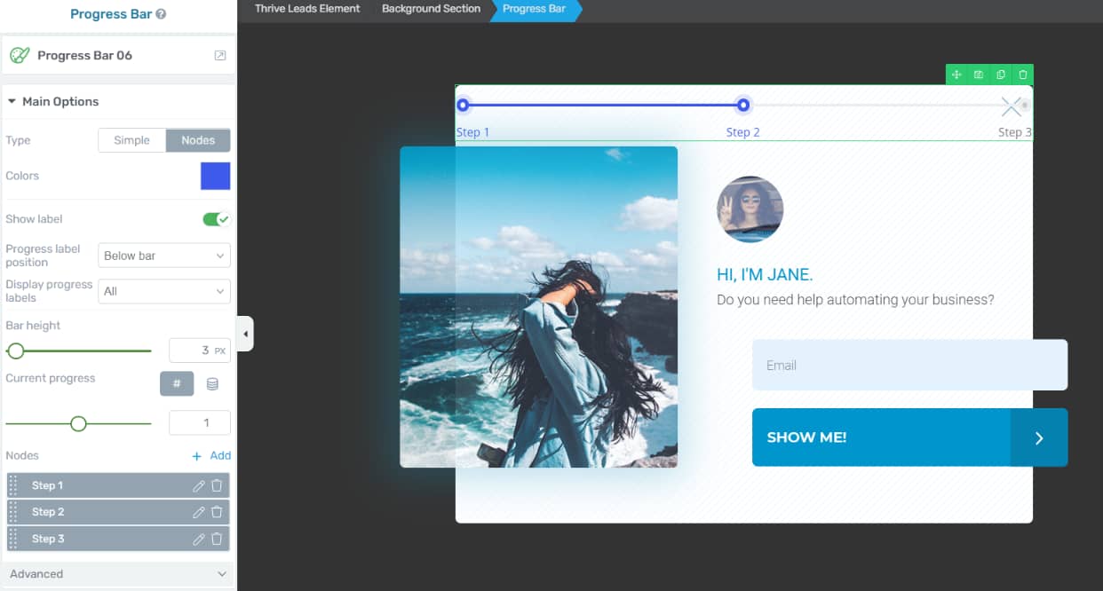Image resolution: width=1103 pixels, height=591 pixels.
Task: Go to Background Section breadcrumb
Action: point(431,9)
